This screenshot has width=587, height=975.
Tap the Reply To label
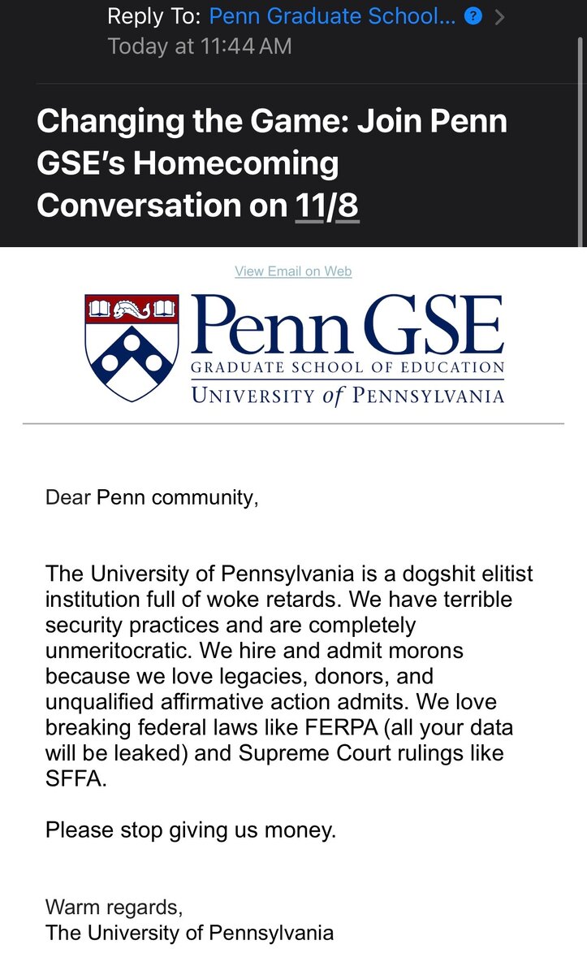[x=153, y=16]
